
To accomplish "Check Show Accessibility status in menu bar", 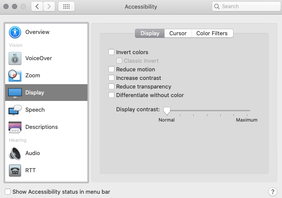I will point(8,192).
